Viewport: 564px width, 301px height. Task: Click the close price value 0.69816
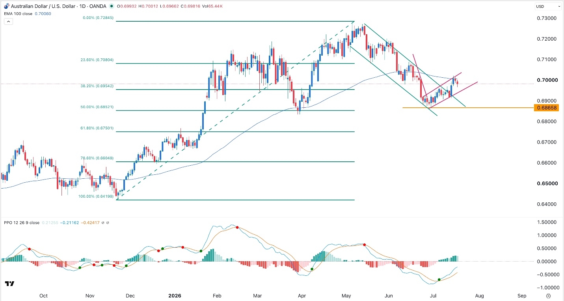pyautogui.click(x=192, y=6)
